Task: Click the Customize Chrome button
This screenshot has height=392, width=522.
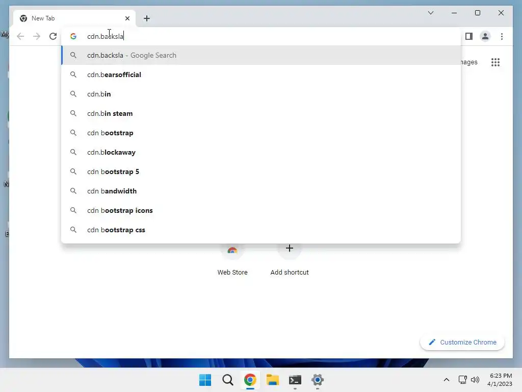Action: [462, 342]
